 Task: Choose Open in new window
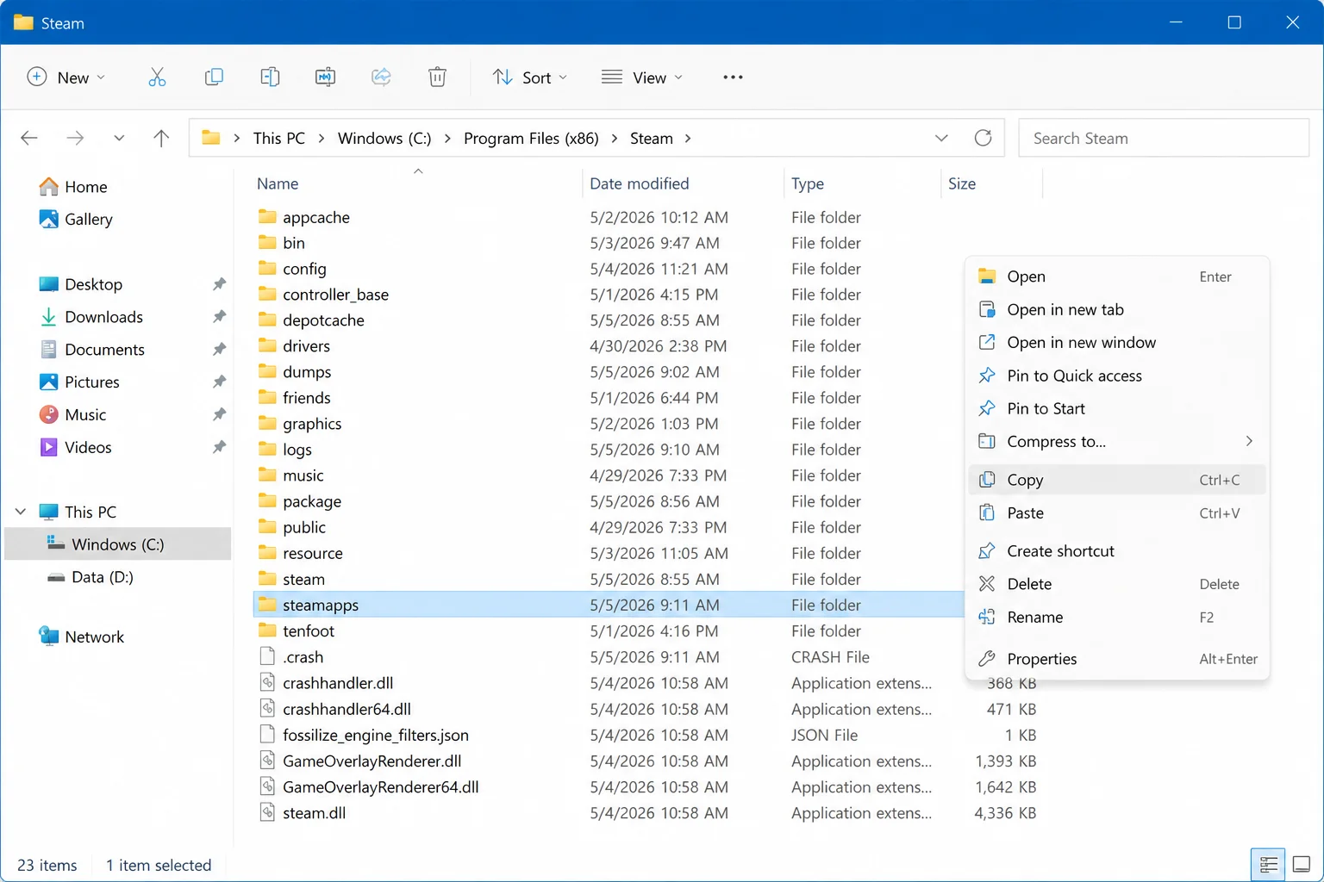pos(1117,343)
